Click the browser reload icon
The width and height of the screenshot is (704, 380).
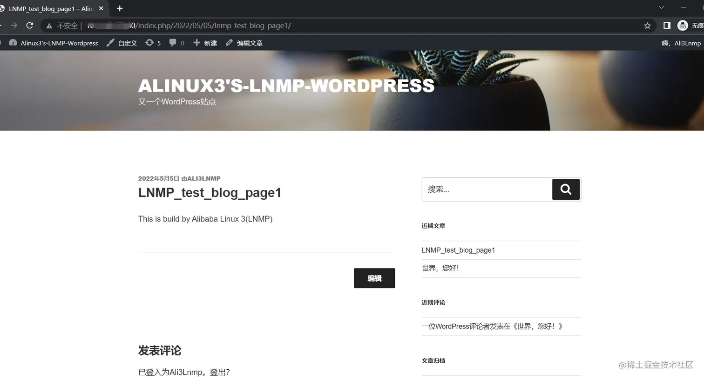click(30, 26)
